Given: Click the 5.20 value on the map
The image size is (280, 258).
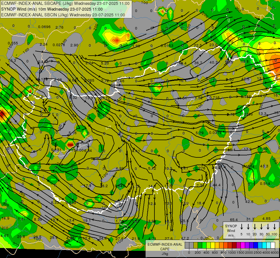Looking at the screenshot, I should (x=105, y=63).
